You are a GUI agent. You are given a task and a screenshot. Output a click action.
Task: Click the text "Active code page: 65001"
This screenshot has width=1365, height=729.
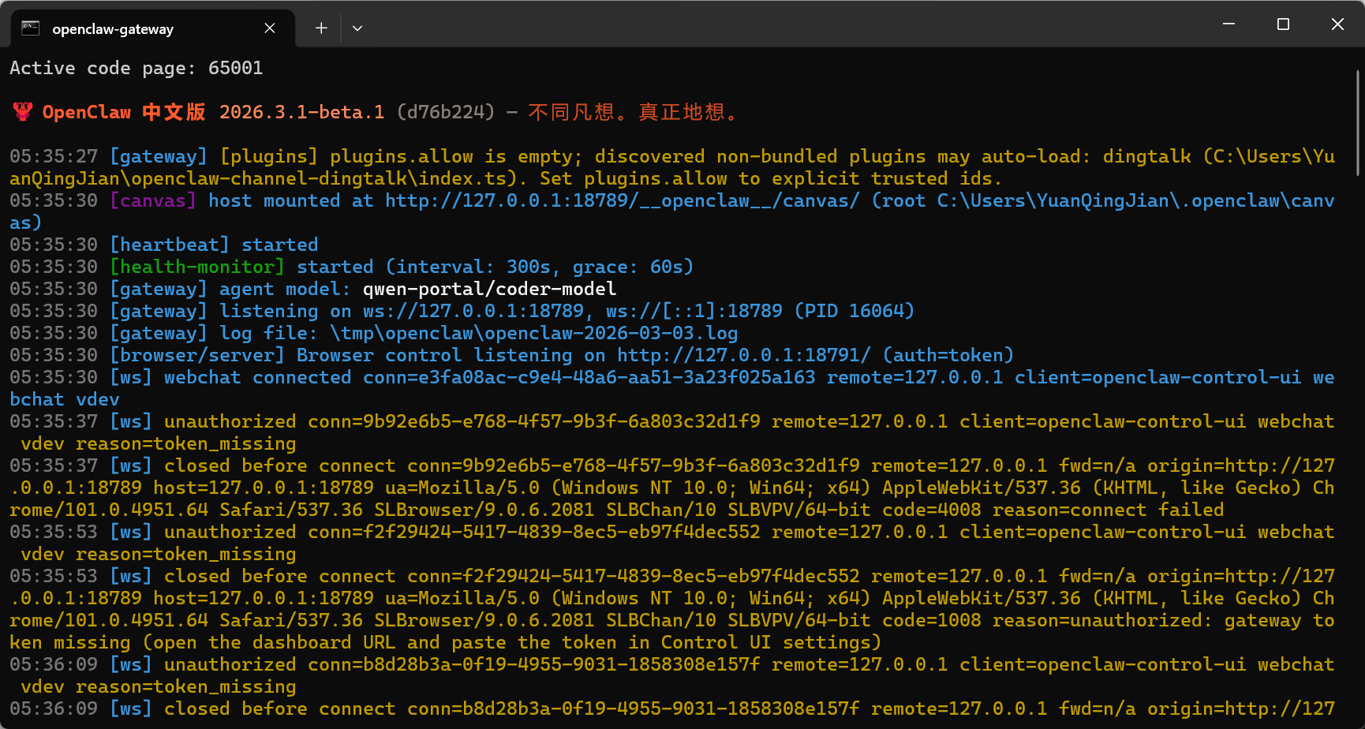click(x=136, y=68)
